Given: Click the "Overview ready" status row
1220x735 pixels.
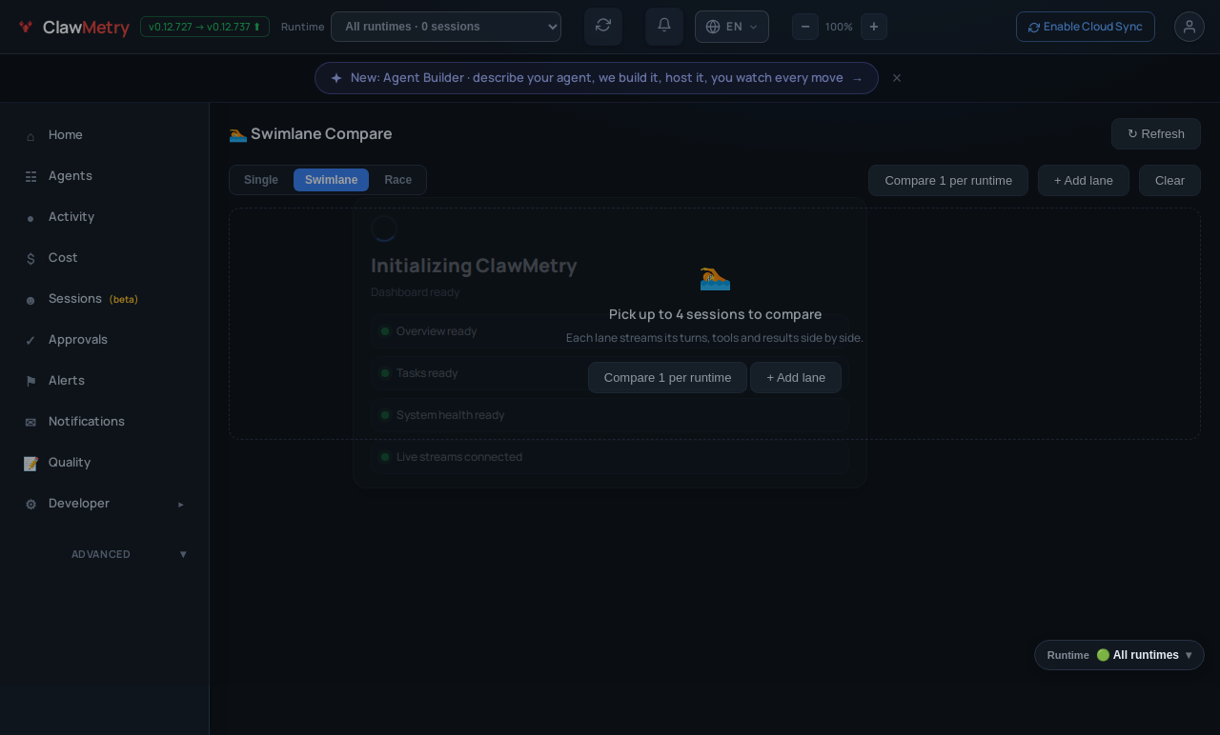Looking at the screenshot, I should pyautogui.click(x=610, y=331).
